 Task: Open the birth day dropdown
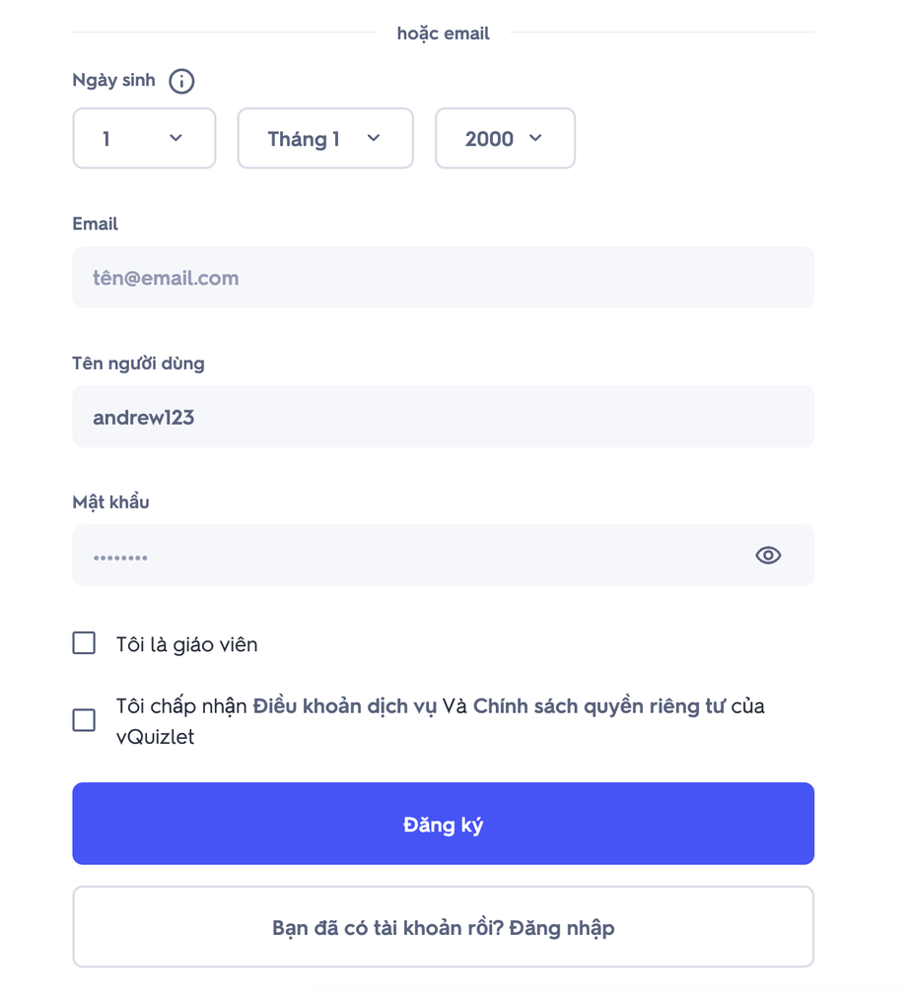[x=144, y=139]
